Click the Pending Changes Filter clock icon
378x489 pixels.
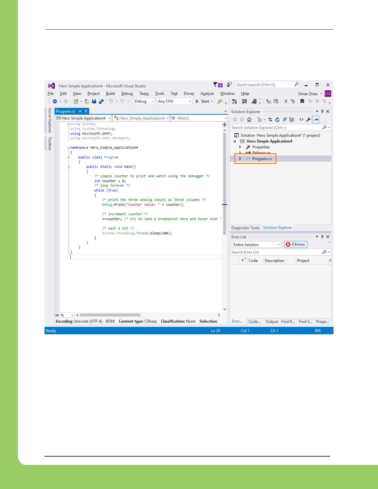click(259, 120)
